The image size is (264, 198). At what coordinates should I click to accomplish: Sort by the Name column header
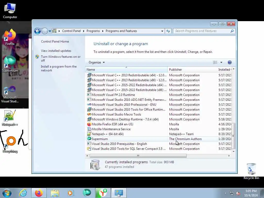point(126,70)
